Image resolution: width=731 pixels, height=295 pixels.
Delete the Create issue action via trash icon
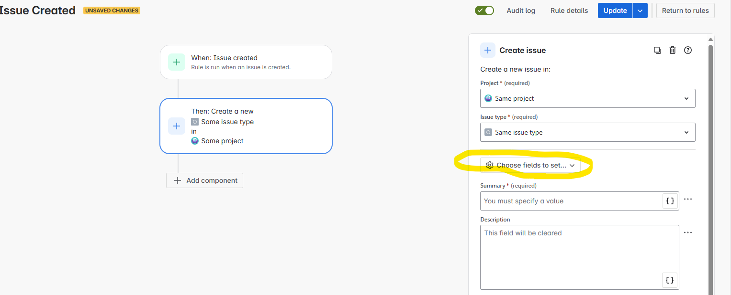coord(673,50)
